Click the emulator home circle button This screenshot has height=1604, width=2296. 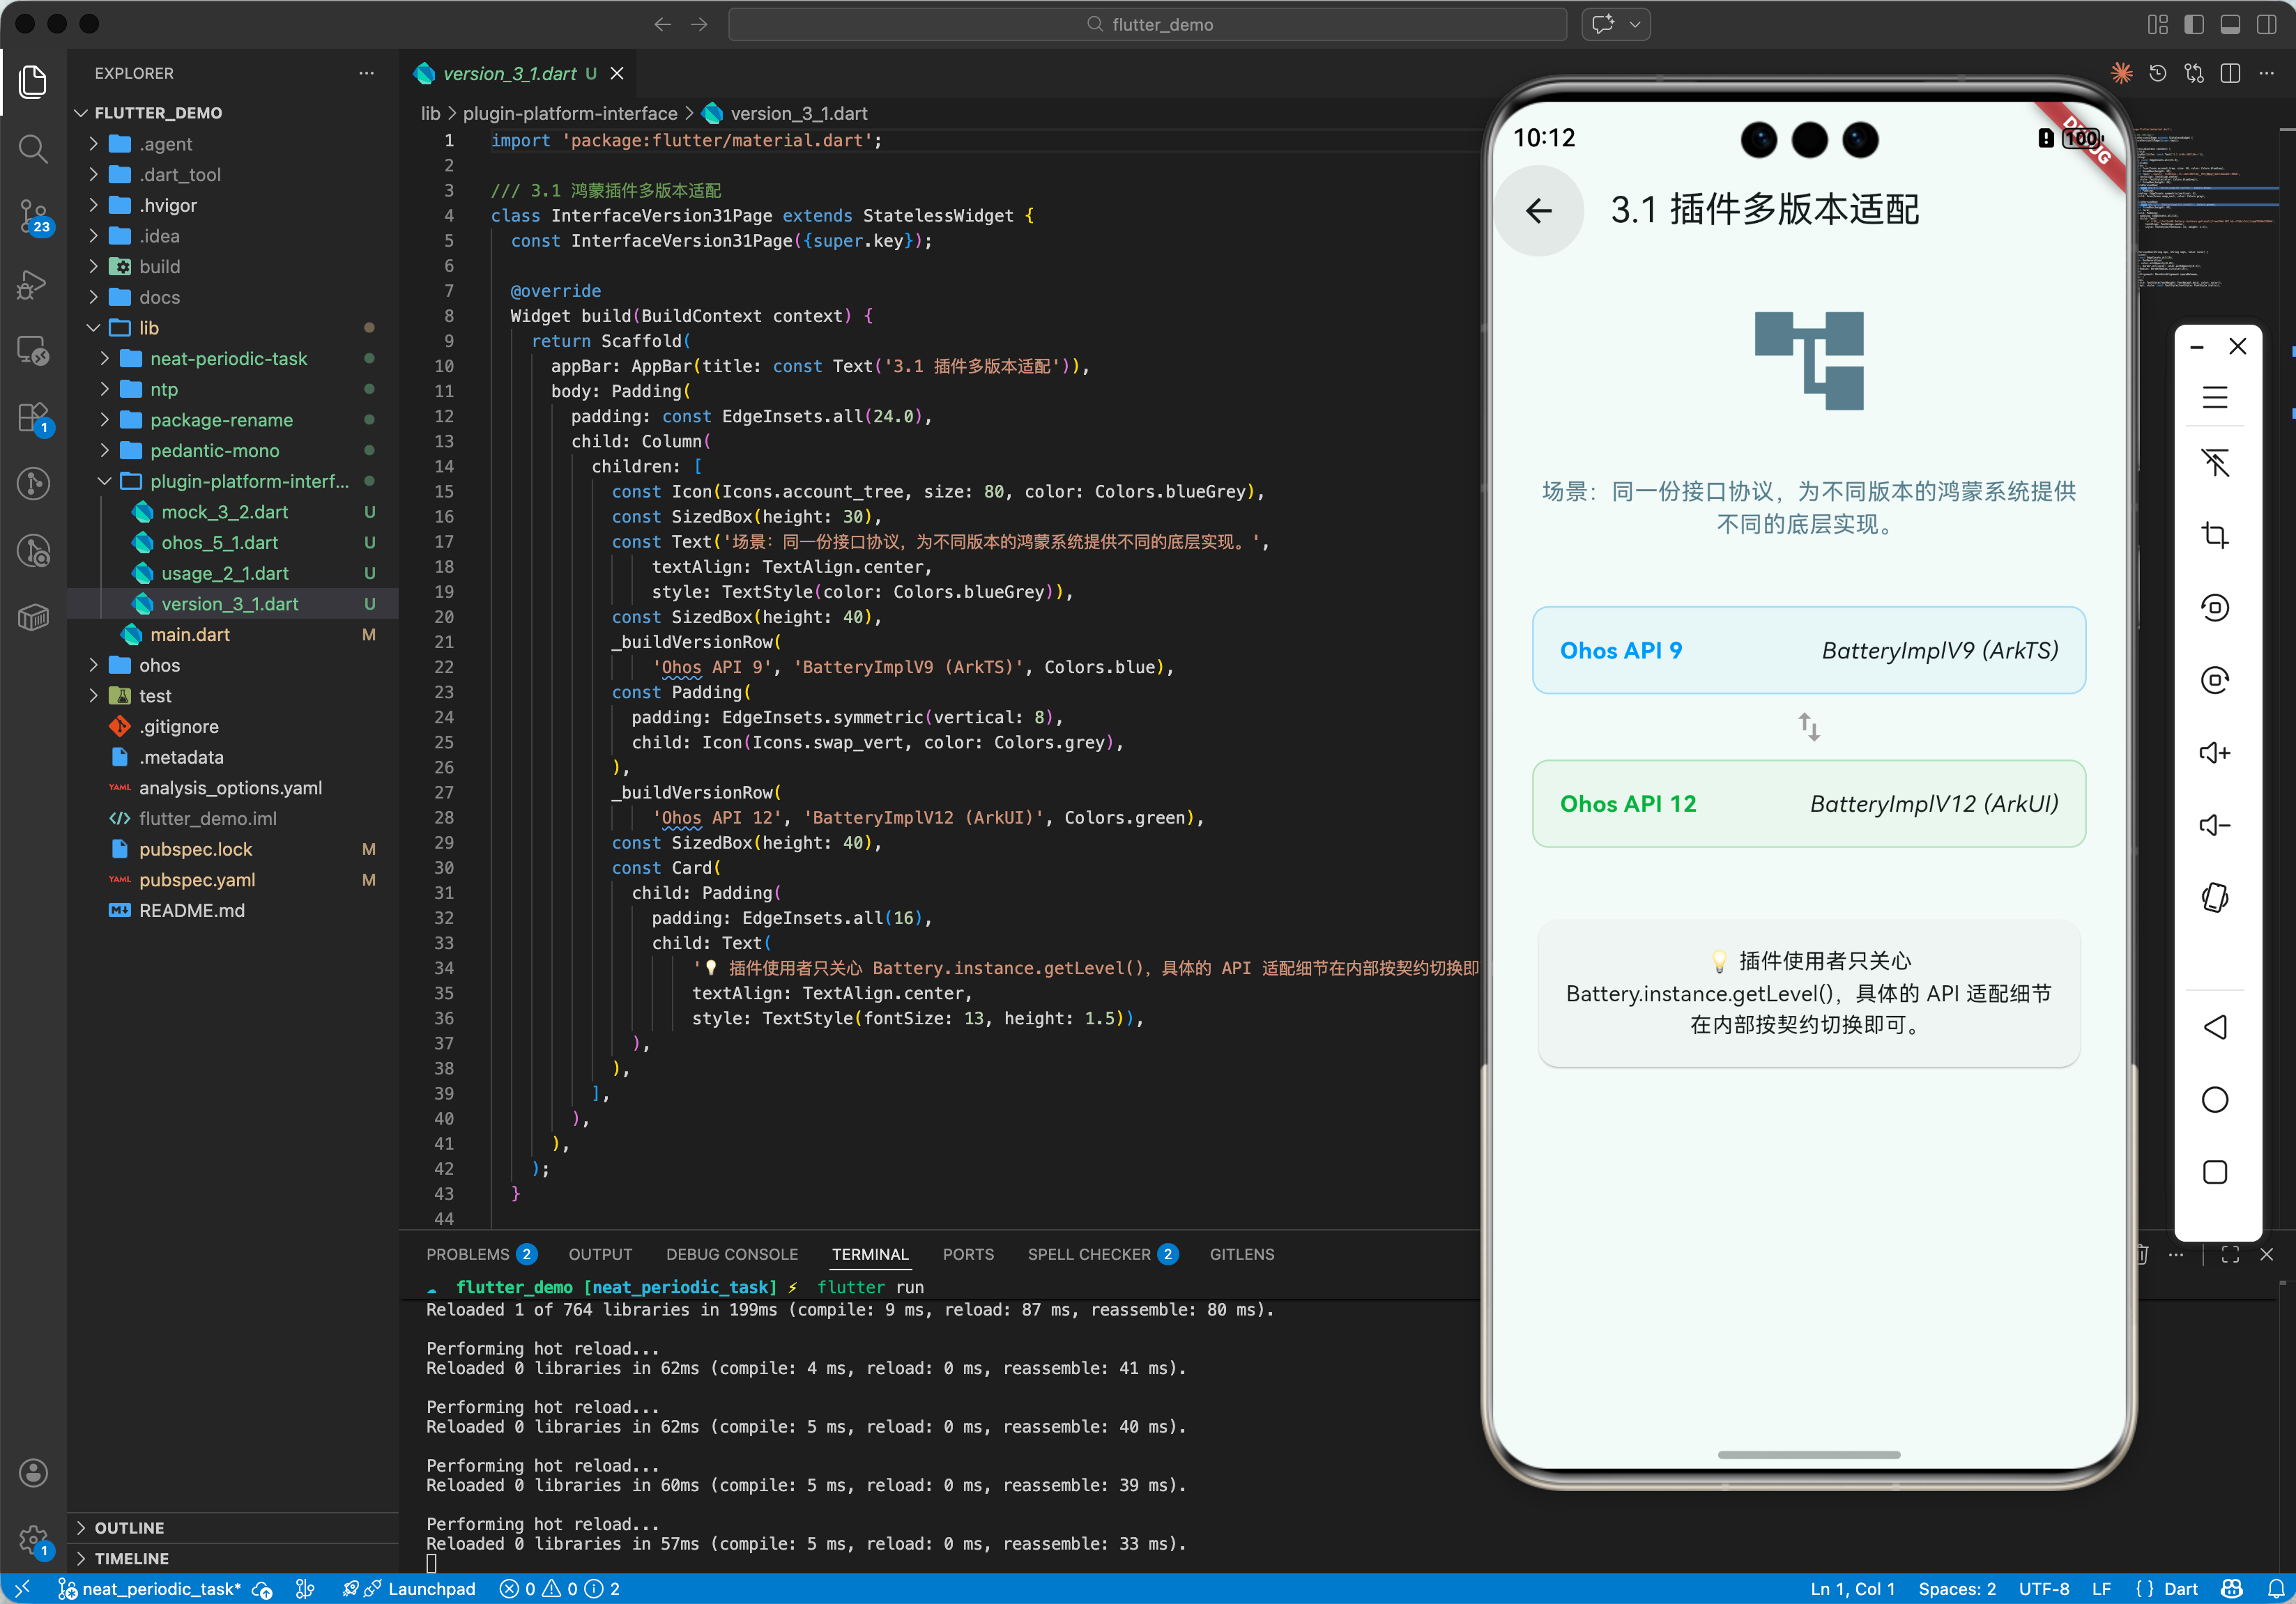tap(2214, 1100)
